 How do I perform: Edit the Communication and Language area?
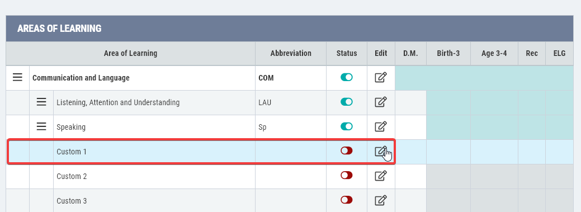pos(381,77)
